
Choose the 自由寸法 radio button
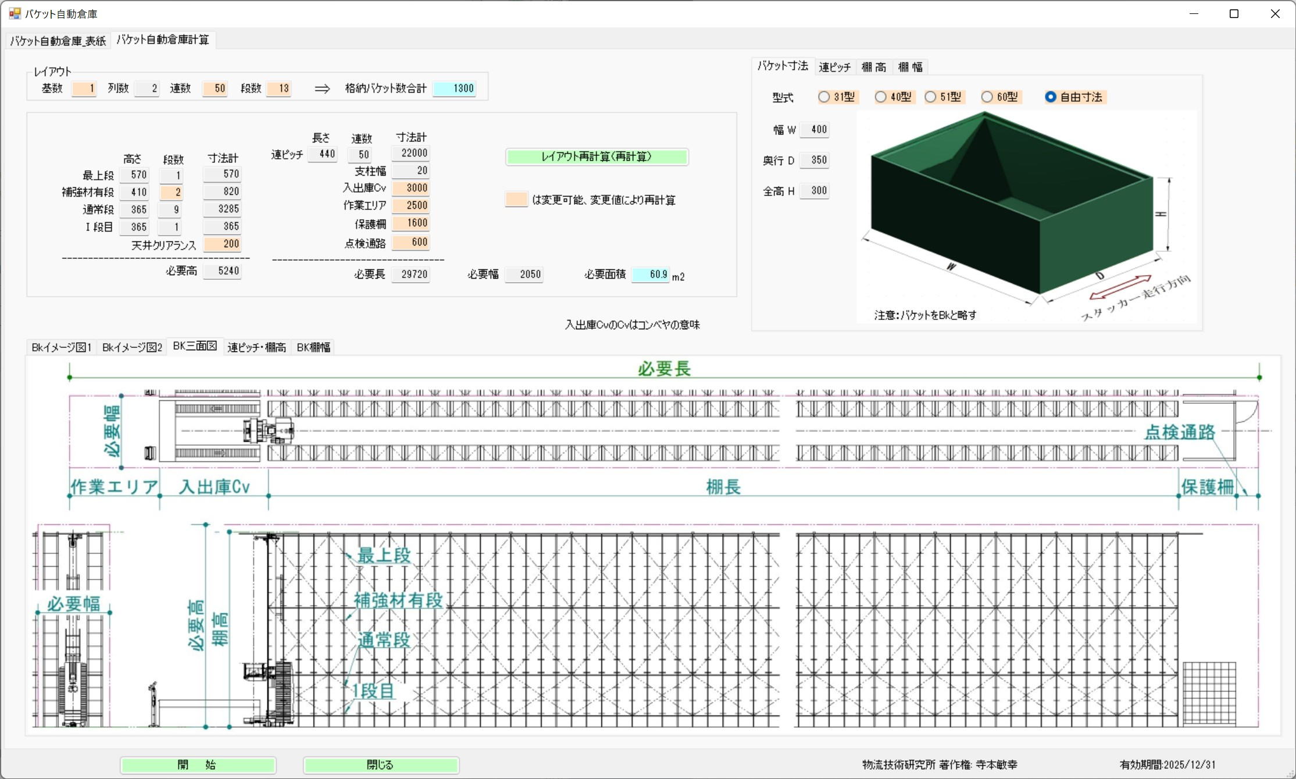(1051, 97)
